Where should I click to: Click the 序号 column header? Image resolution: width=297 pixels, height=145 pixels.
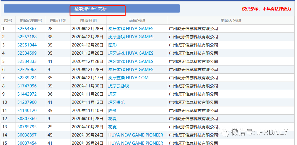8,20
